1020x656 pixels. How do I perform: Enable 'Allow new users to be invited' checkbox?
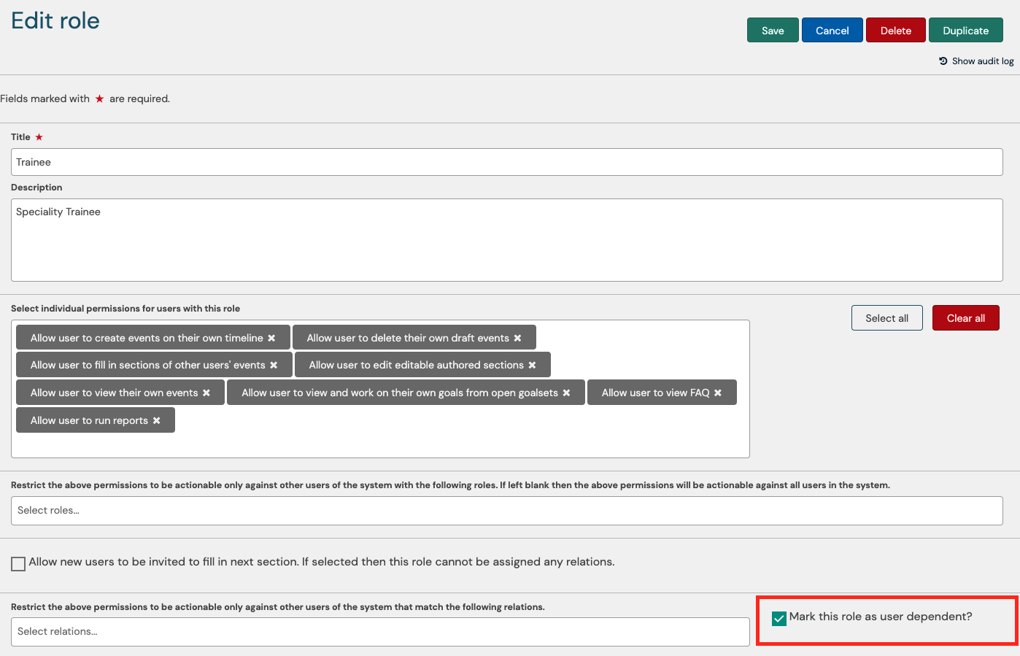pos(18,563)
